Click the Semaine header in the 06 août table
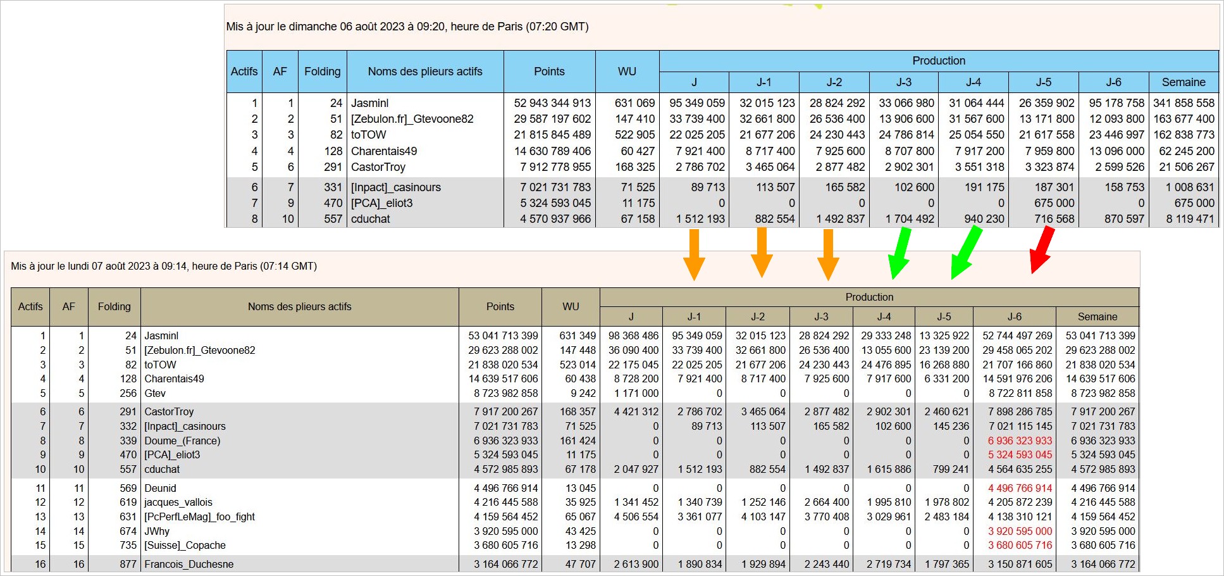 point(1184,82)
